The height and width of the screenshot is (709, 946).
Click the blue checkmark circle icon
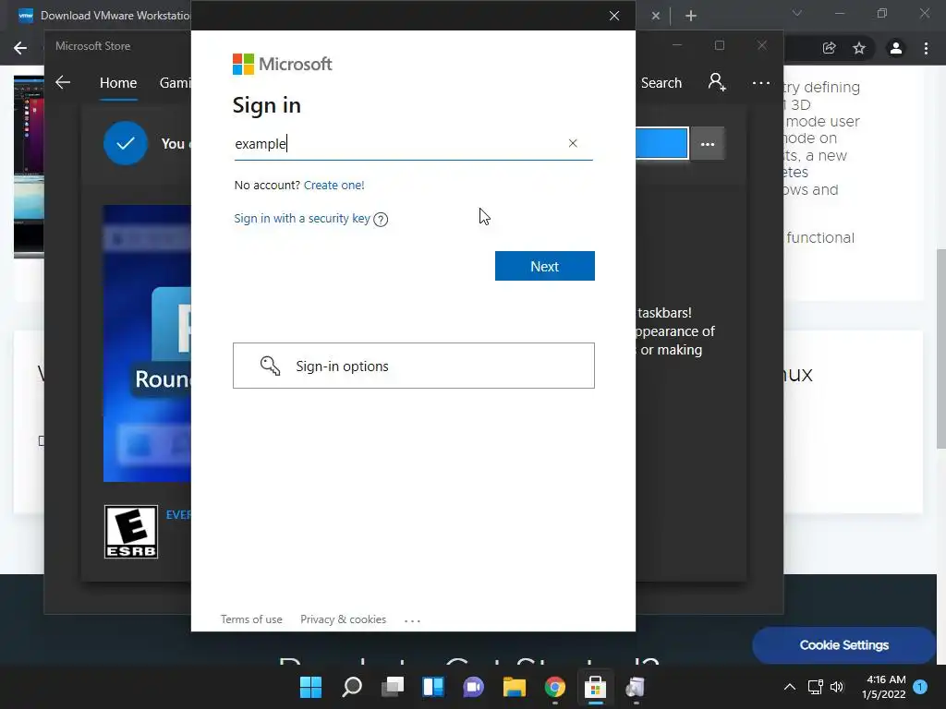click(126, 143)
